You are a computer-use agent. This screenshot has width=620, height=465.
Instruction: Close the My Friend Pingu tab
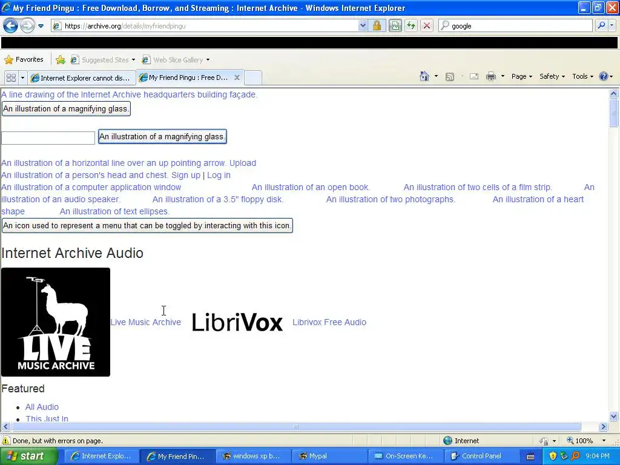point(237,77)
